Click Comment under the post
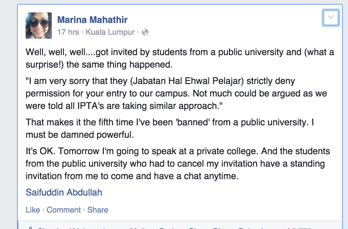 64,210
